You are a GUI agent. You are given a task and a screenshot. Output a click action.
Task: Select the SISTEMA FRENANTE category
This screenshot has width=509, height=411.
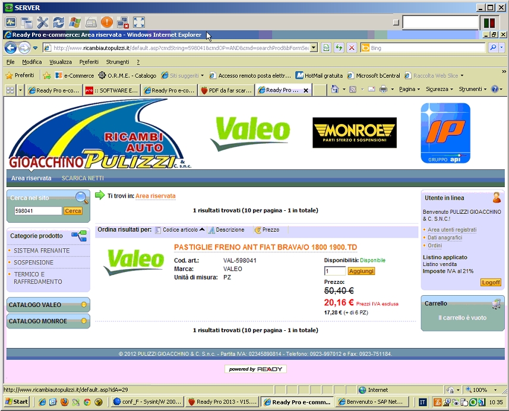(42, 250)
